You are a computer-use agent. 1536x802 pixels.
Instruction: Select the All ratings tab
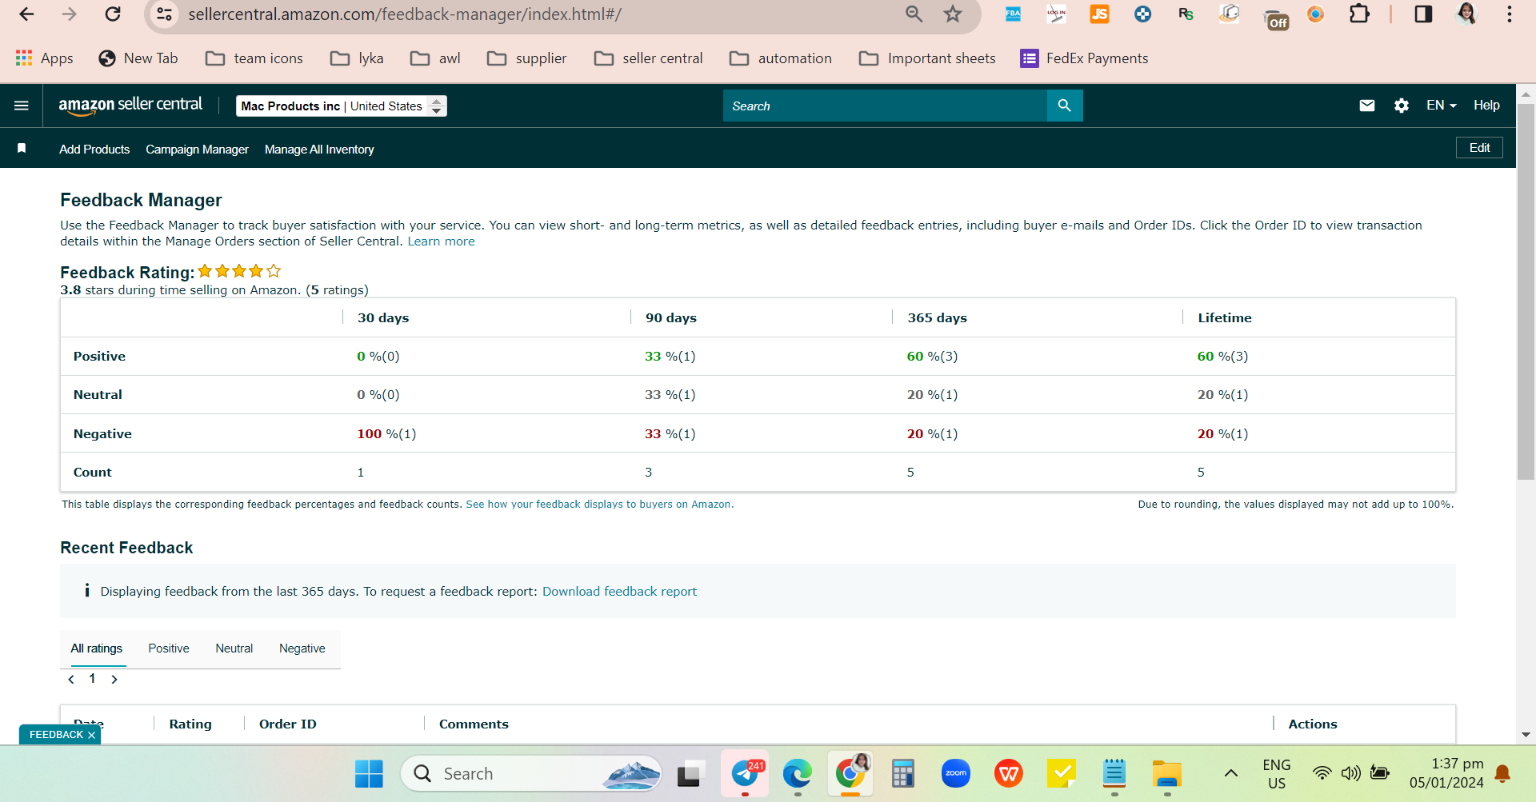tap(96, 648)
